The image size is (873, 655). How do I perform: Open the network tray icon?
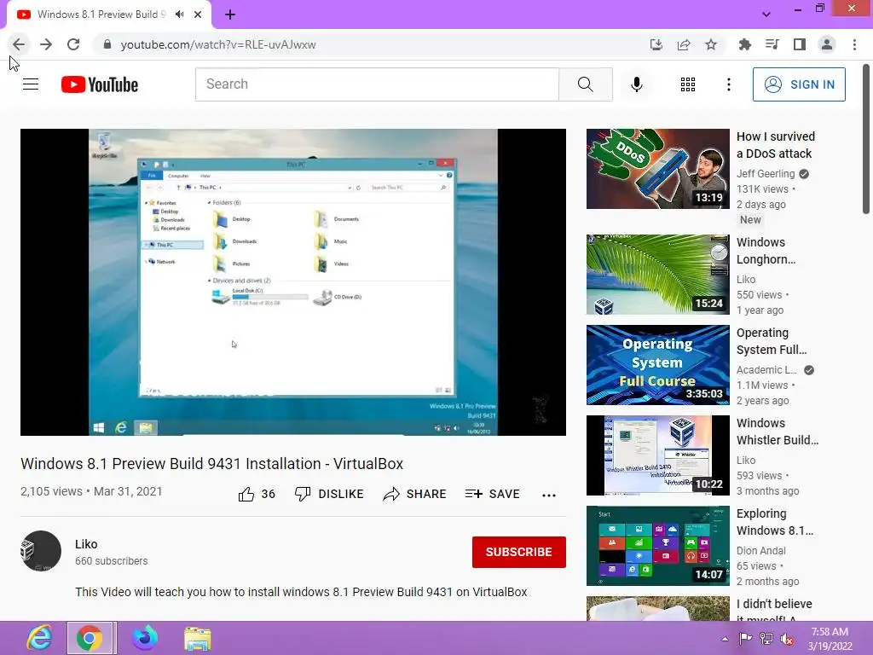point(766,638)
